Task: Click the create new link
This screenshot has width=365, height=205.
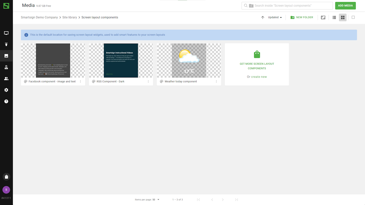Action: tap(259, 77)
